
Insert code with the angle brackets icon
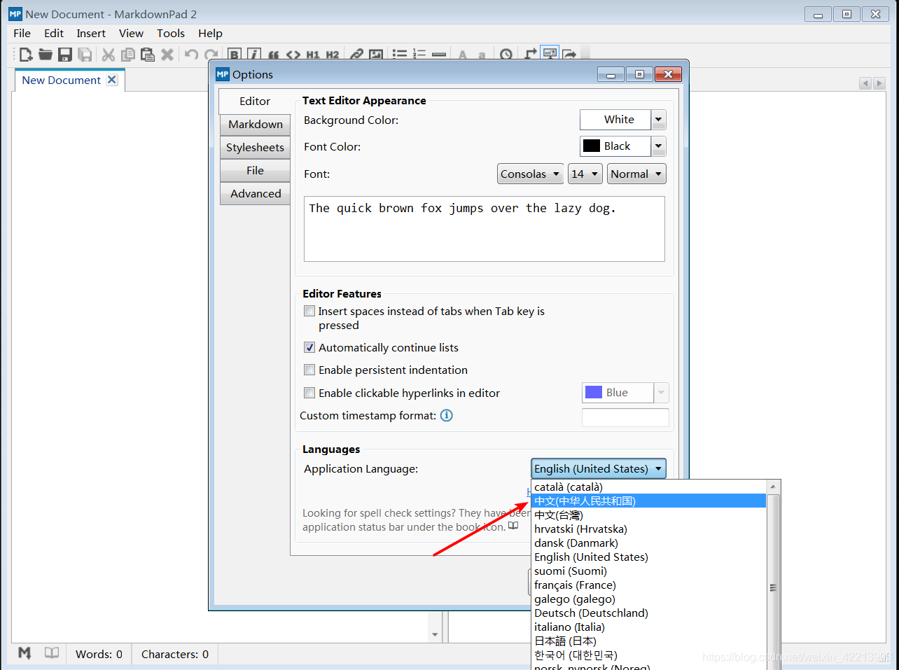(x=293, y=55)
